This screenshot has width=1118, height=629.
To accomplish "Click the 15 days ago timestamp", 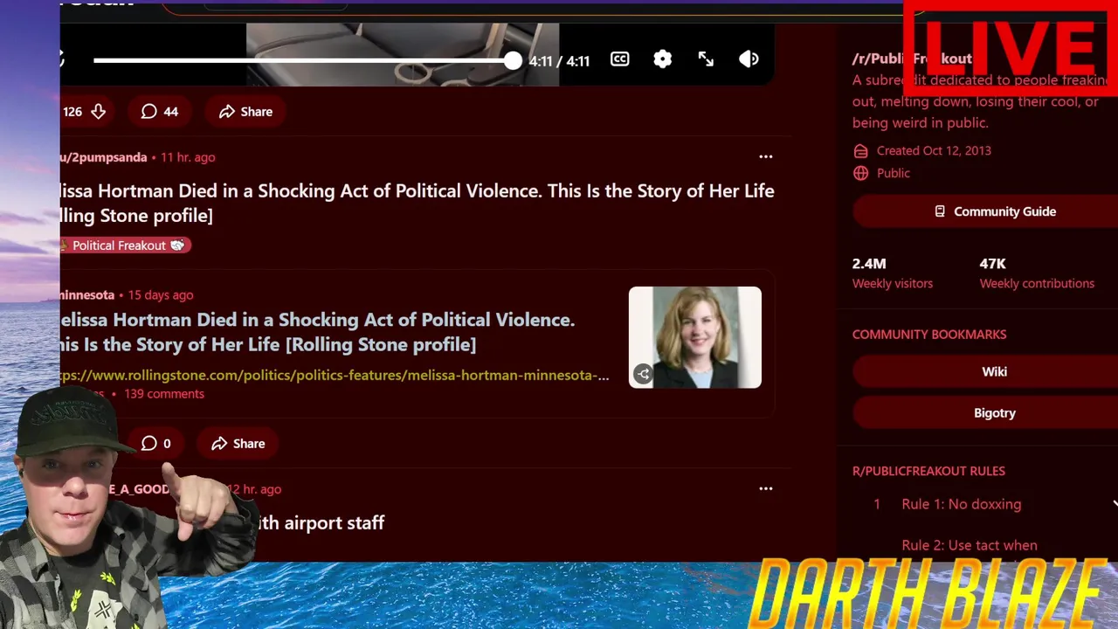I will [161, 295].
